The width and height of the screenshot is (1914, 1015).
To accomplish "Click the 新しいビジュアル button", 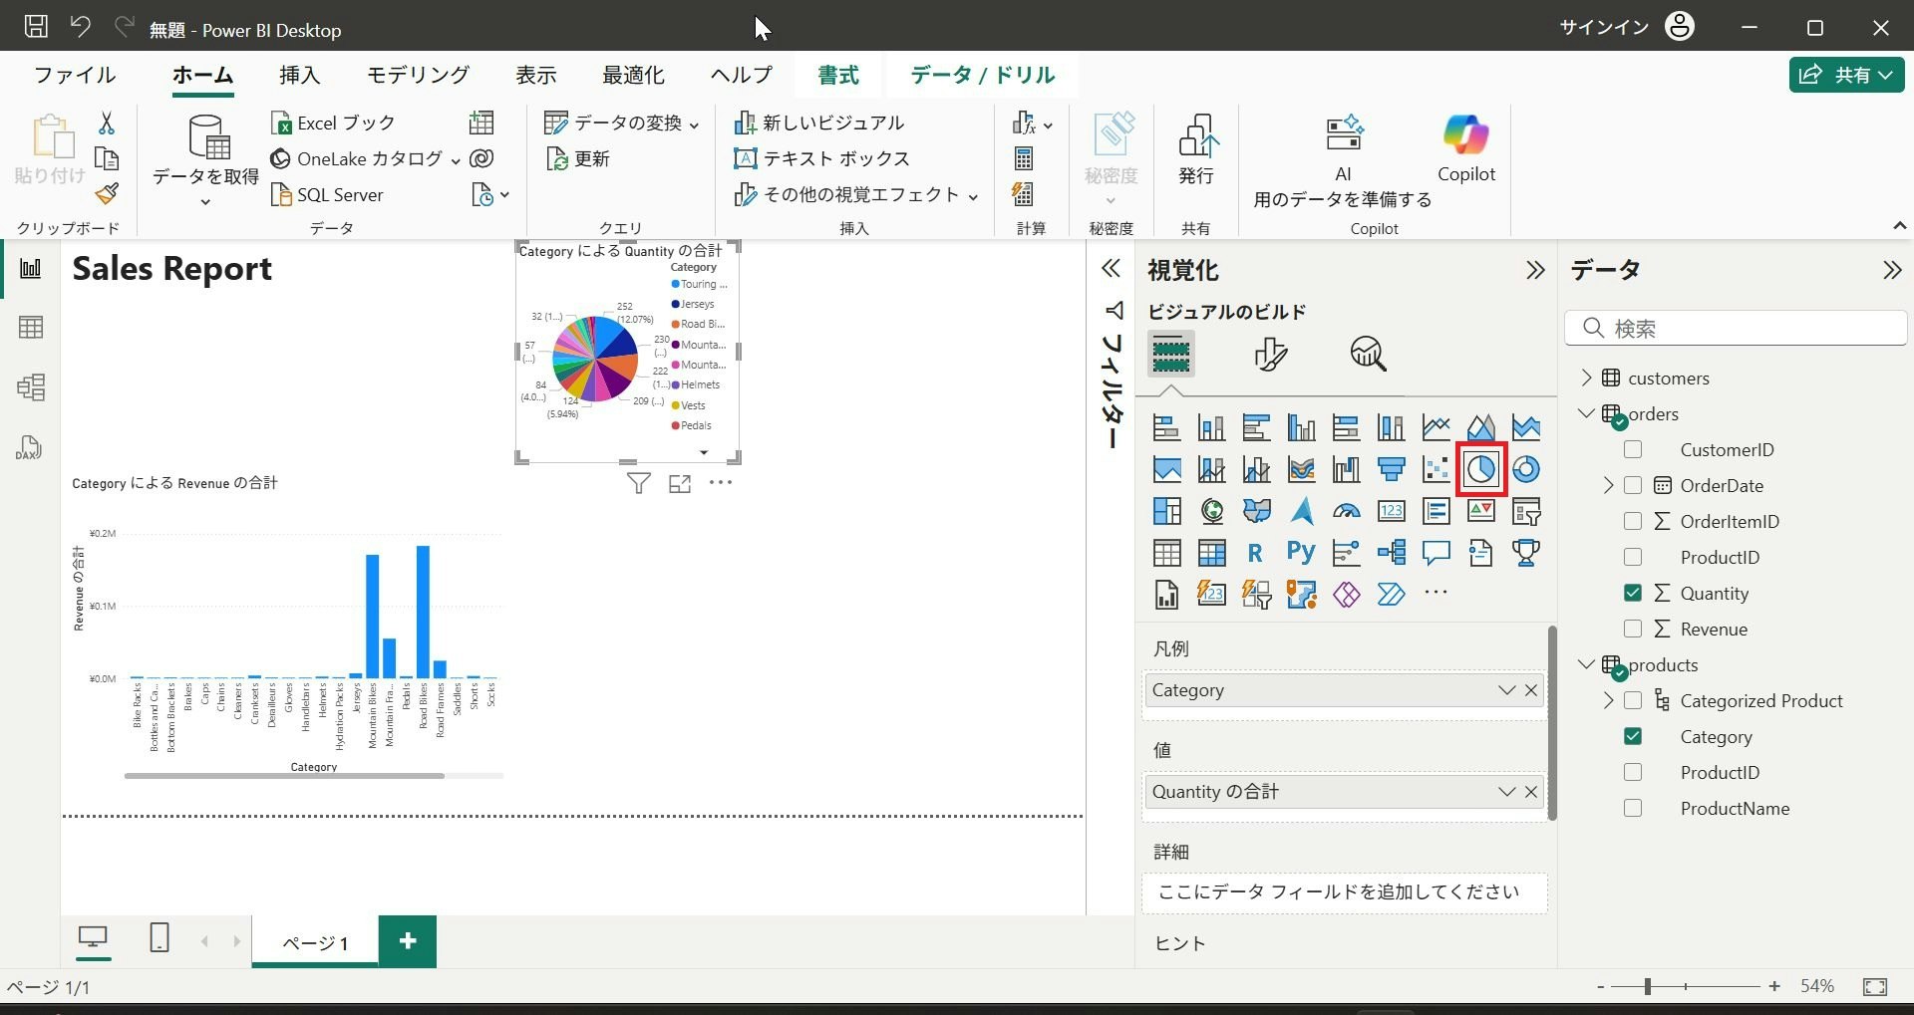I will point(818,123).
